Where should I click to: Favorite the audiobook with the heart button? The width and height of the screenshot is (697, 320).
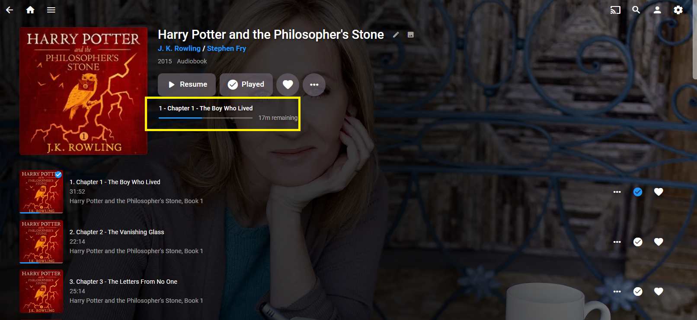click(288, 85)
